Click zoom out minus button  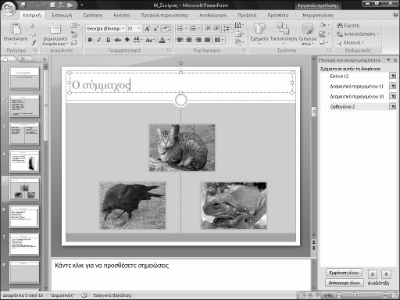[x=339, y=295]
